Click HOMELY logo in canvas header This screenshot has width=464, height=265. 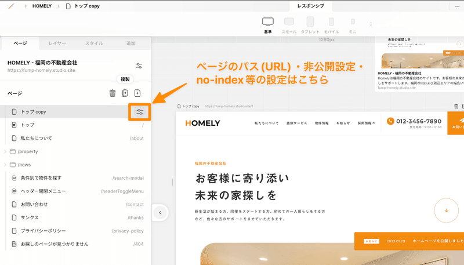tap(202, 123)
